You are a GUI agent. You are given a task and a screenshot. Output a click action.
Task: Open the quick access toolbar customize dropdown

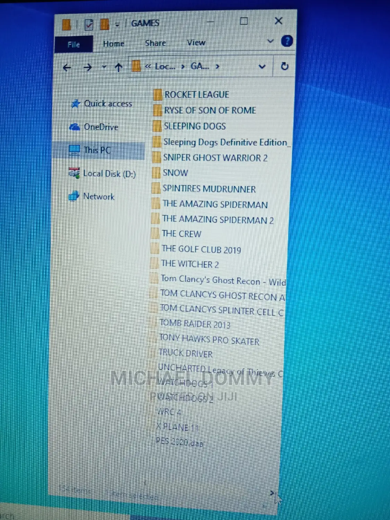pyautogui.click(x=117, y=24)
